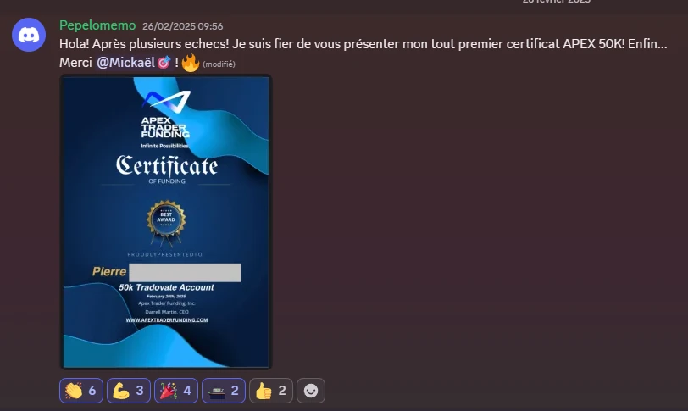This screenshot has width=688, height=411.
Task: Open the APEX certificate image attachment
Action: pos(166,222)
